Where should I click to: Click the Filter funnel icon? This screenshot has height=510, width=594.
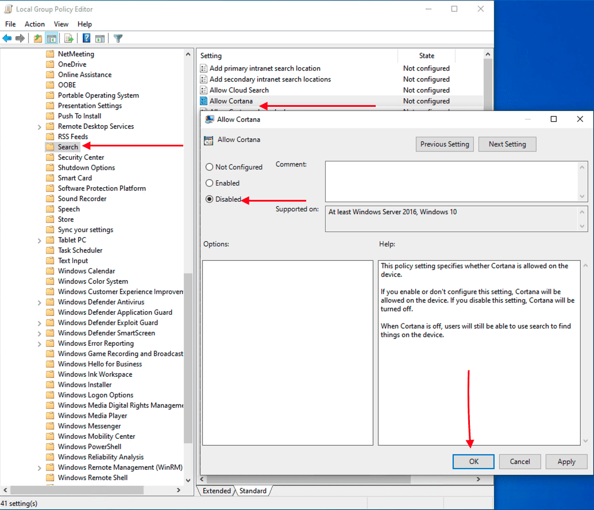[x=118, y=38]
